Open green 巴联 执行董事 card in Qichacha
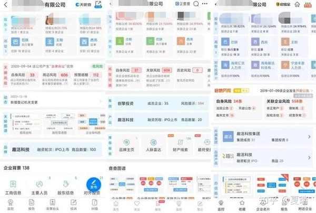The width and height of the screenshot is (316, 213). (x=159, y=45)
